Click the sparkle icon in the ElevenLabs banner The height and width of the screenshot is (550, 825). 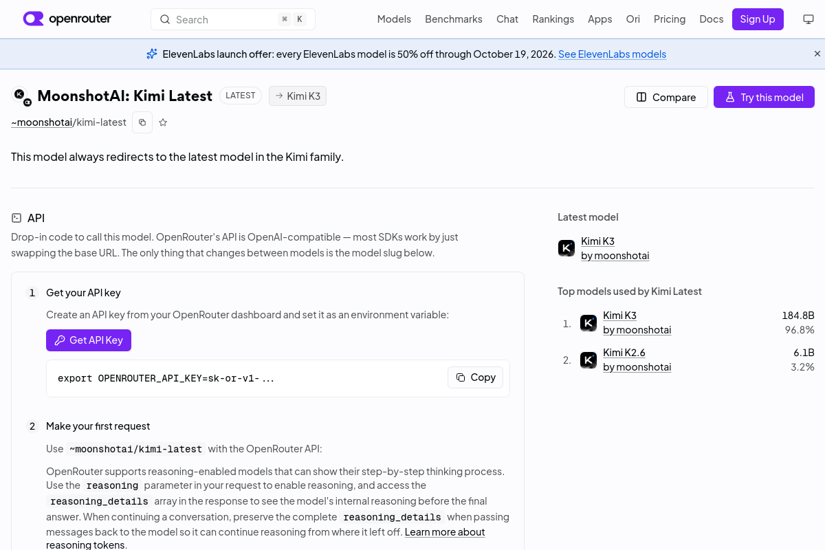pyautogui.click(x=152, y=54)
